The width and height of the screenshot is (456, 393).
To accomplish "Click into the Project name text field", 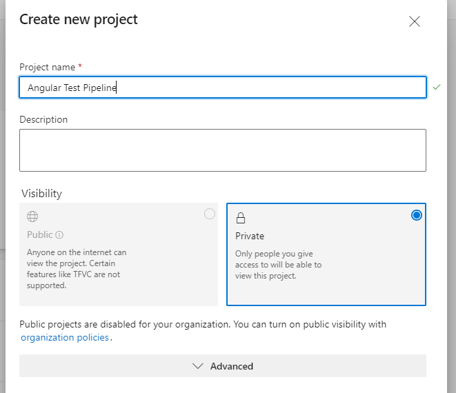I will point(222,88).
